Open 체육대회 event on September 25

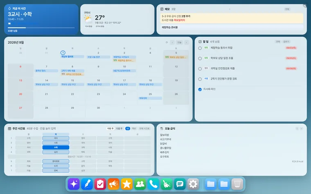150,98
